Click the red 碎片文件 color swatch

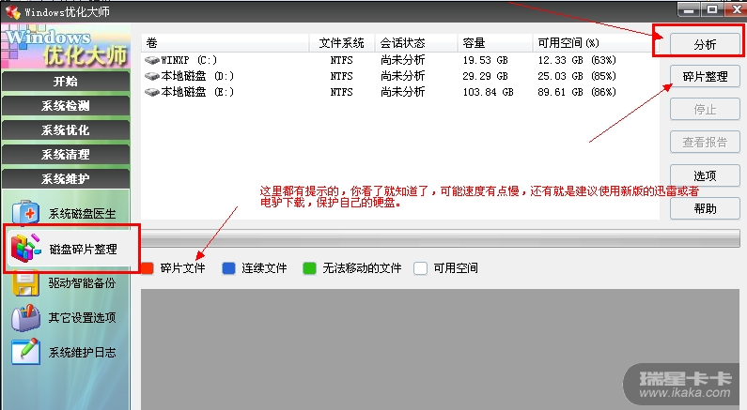(x=148, y=268)
